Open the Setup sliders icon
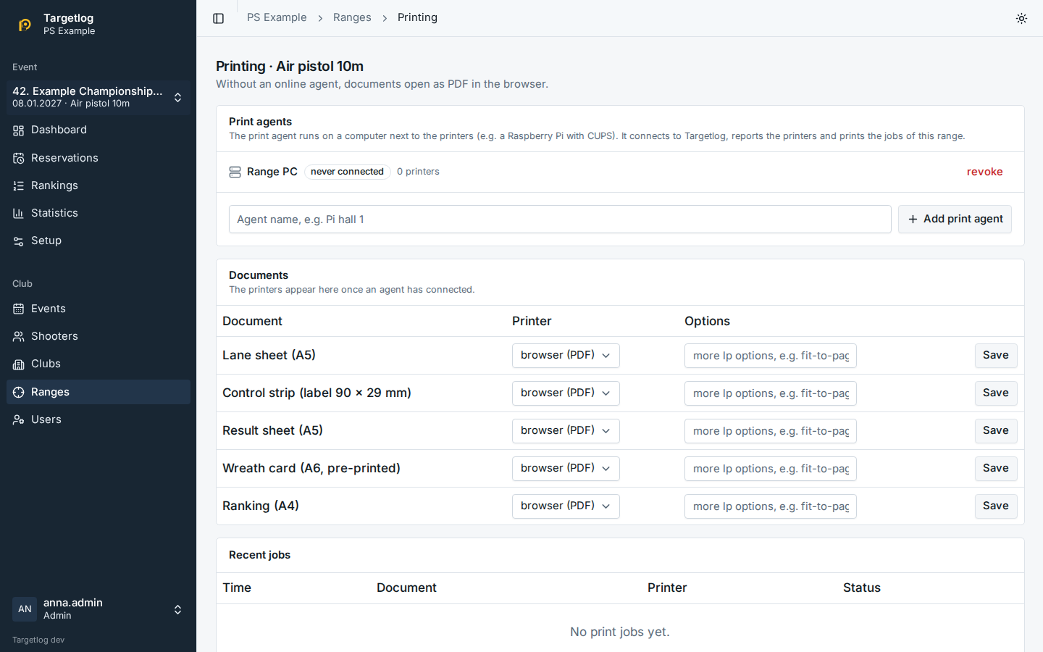The image size is (1043, 652). click(19, 241)
